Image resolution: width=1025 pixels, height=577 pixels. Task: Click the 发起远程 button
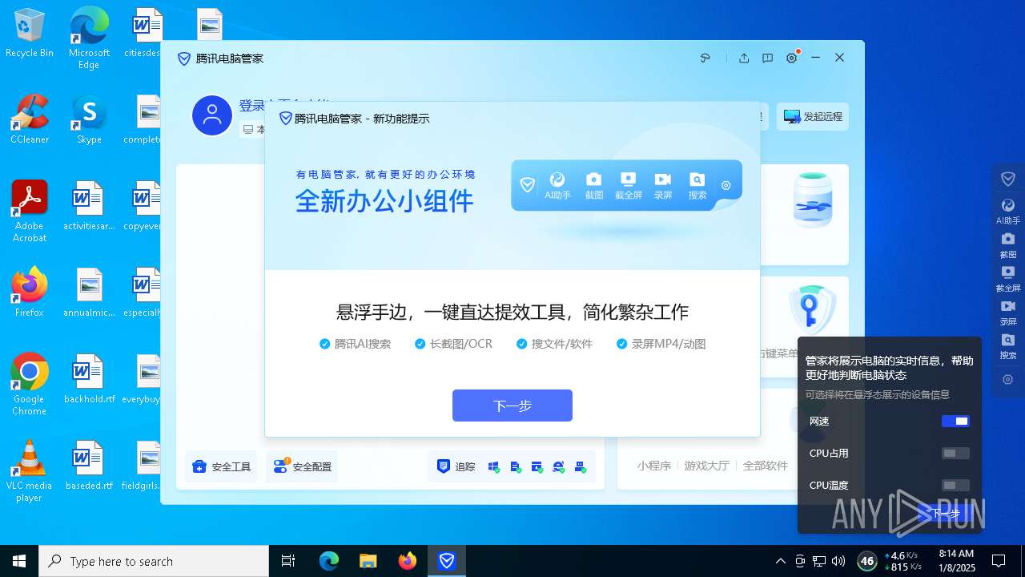[x=813, y=116]
